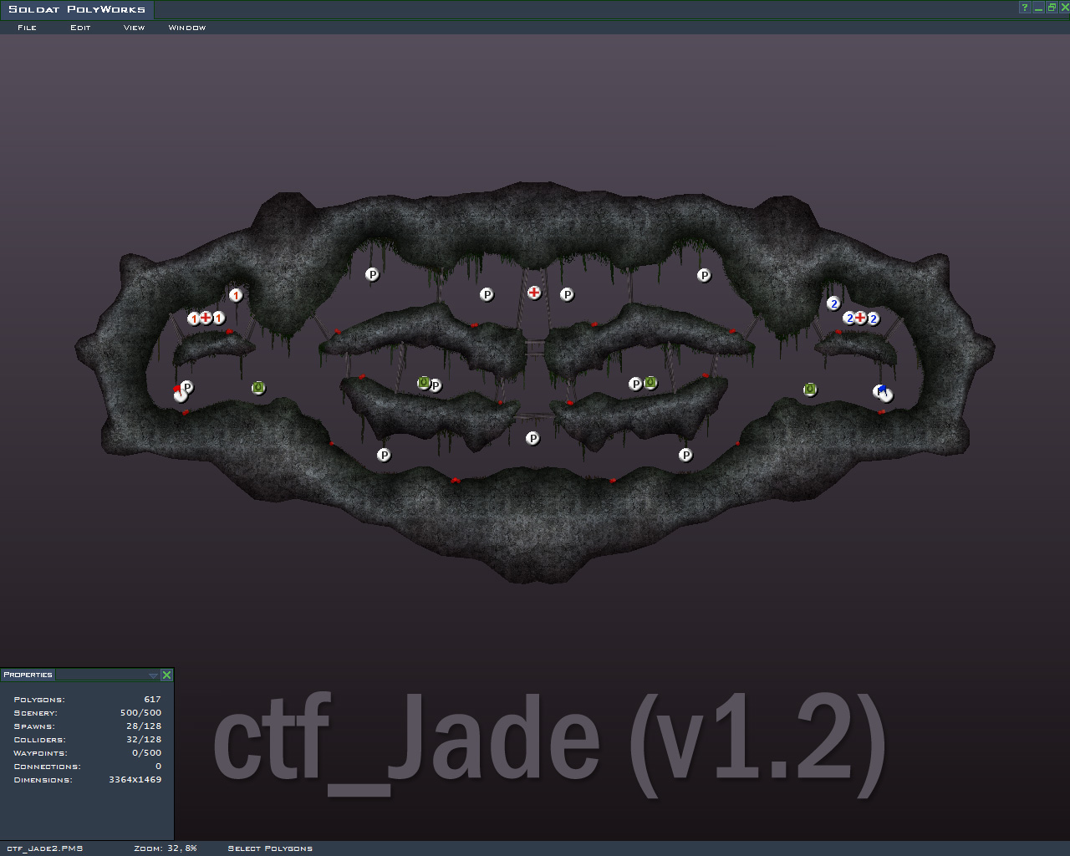Select the green grenade spawn nearest the red flag
Screen dimensions: 1070x856
pyautogui.click(x=258, y=388)
